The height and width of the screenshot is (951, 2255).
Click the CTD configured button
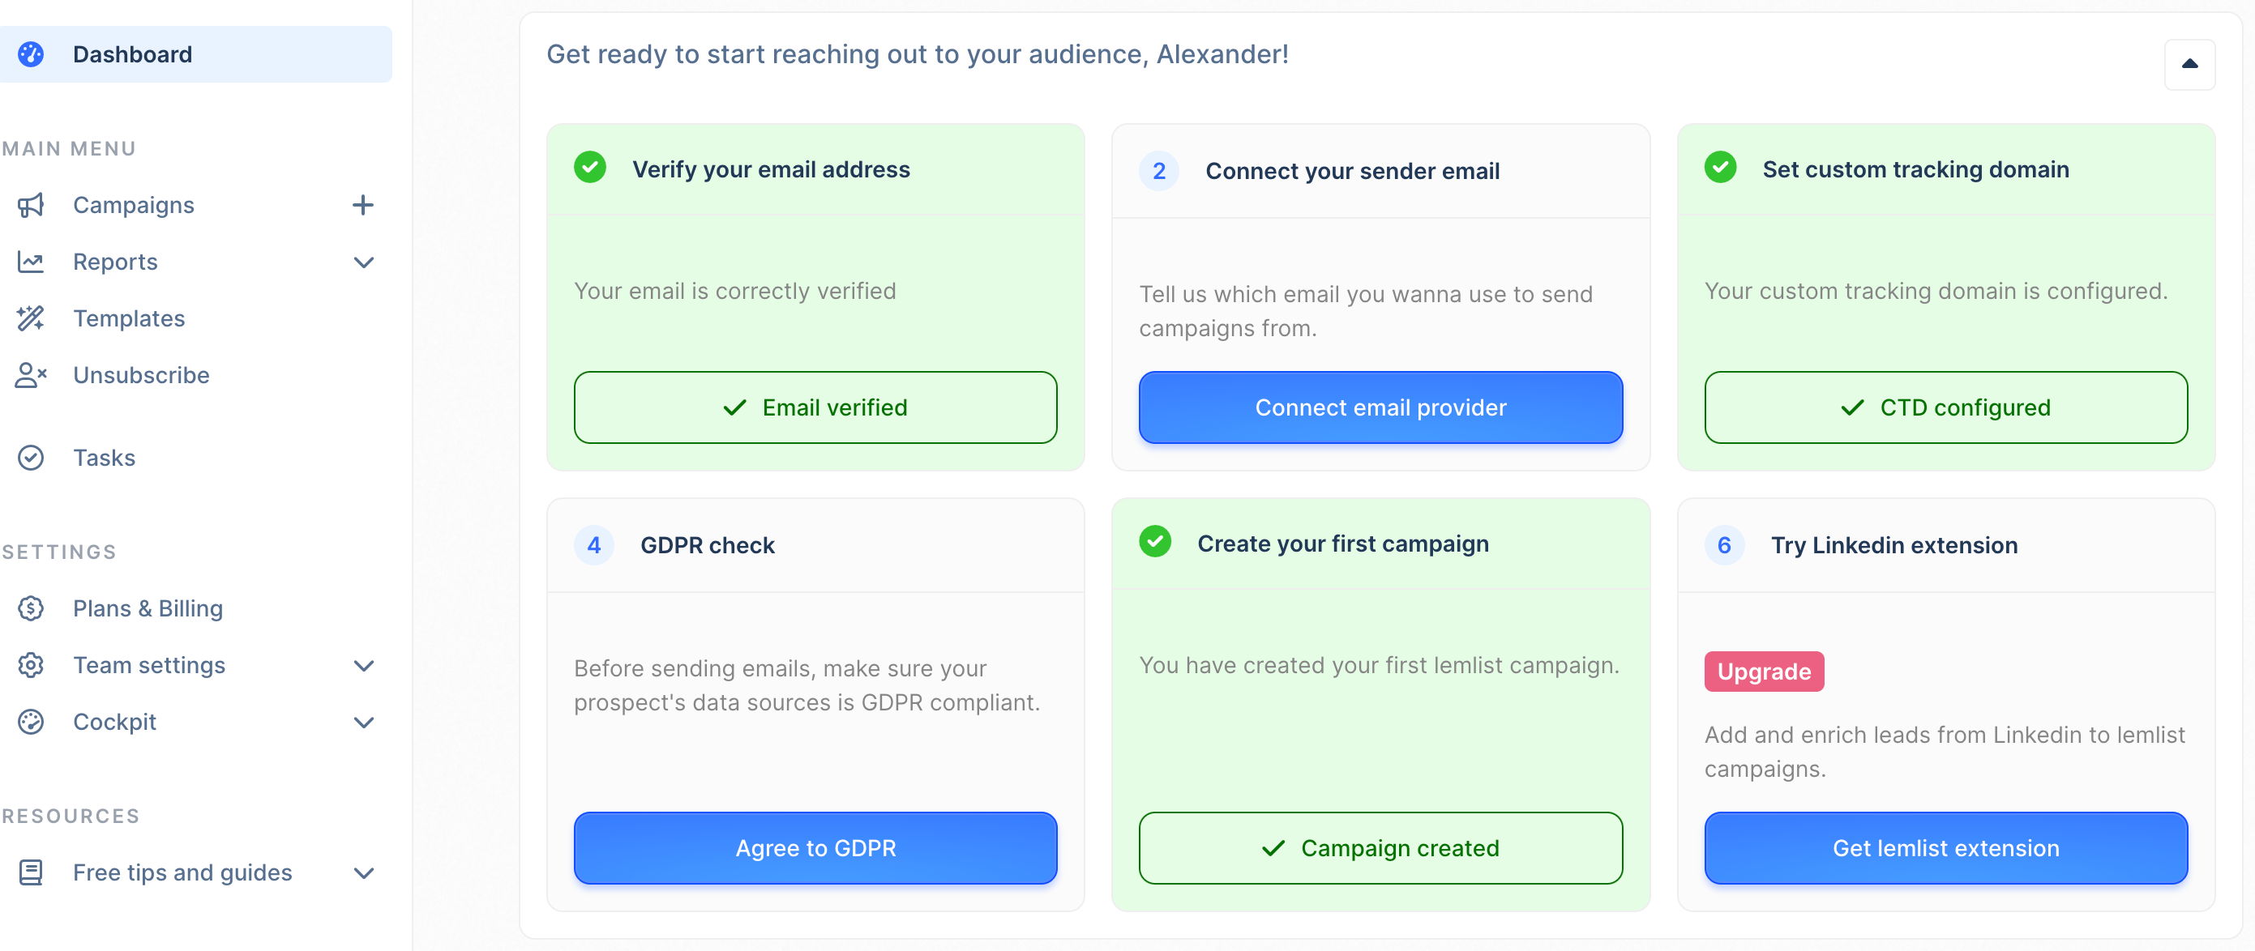1945,407
